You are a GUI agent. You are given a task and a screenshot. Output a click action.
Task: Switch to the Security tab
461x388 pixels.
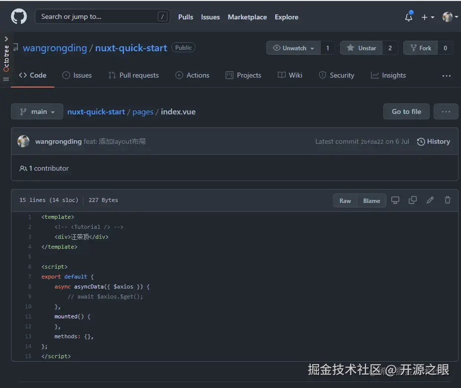[337, 75]
